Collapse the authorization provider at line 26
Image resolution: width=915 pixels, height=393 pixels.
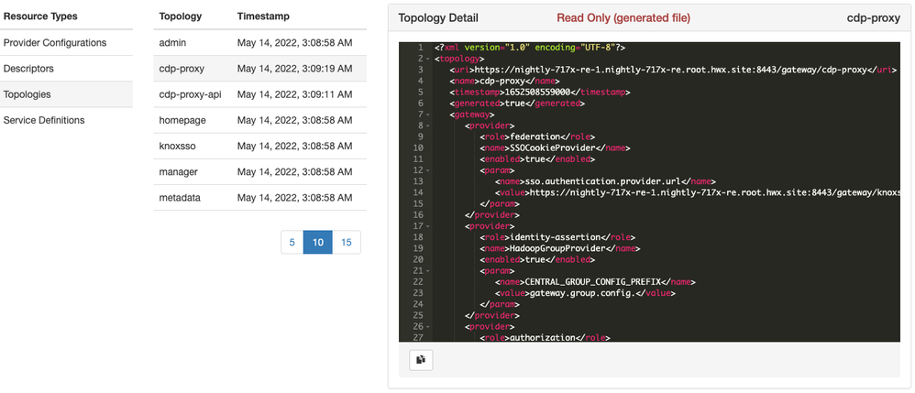click(428, 326)
